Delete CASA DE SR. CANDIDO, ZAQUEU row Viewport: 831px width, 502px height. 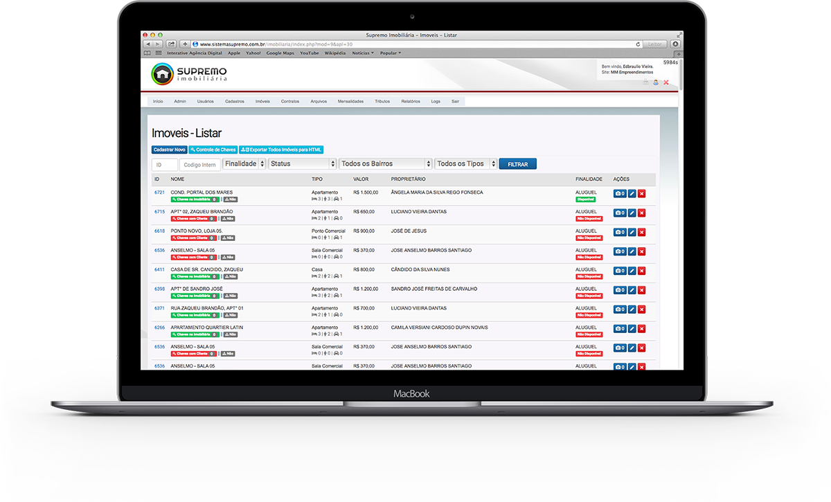(641, 271)
